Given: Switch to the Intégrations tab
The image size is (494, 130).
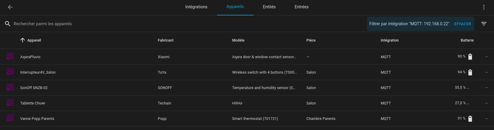Looking at the screenshot, I should [x=196, y=7].
